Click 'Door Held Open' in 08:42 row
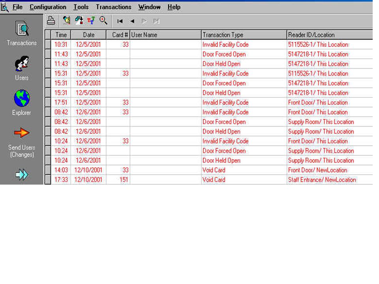 coord(221,131)
